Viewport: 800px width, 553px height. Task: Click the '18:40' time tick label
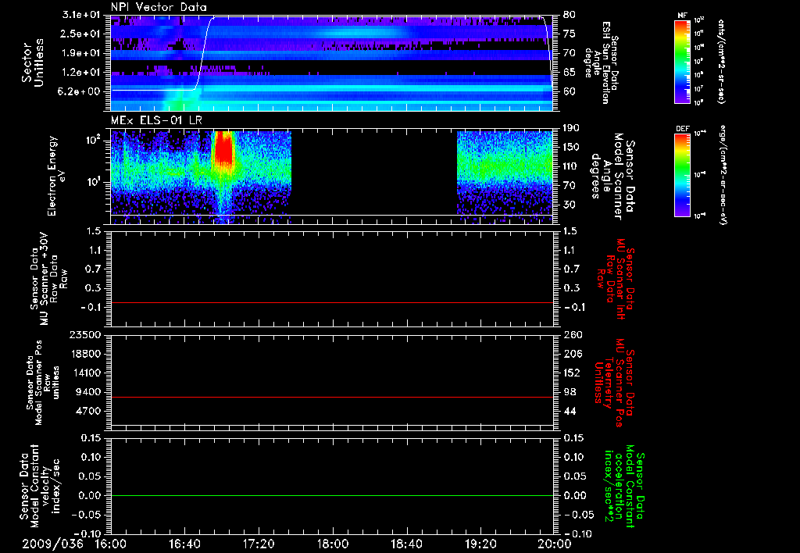[406, 544]
